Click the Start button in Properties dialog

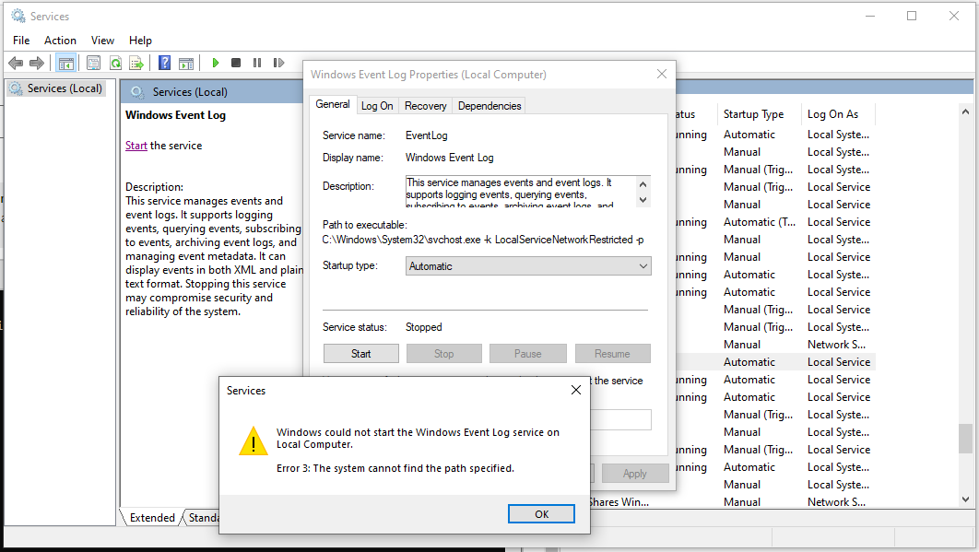pyautogui.click(x=360, y=354)
